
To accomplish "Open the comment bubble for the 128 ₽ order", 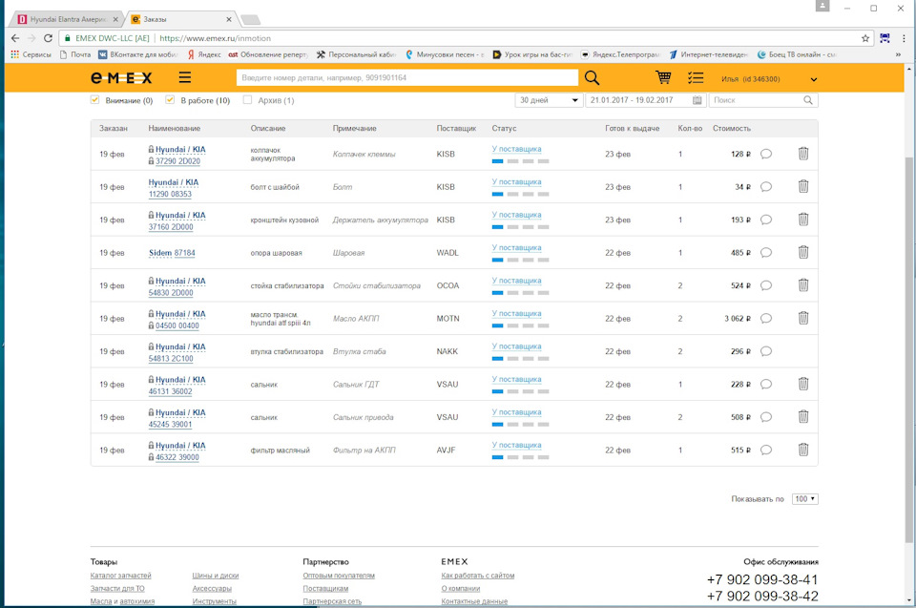I will coord(766,154).
